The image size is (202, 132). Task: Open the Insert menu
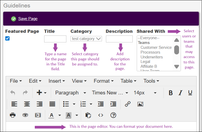coord(57,81)
